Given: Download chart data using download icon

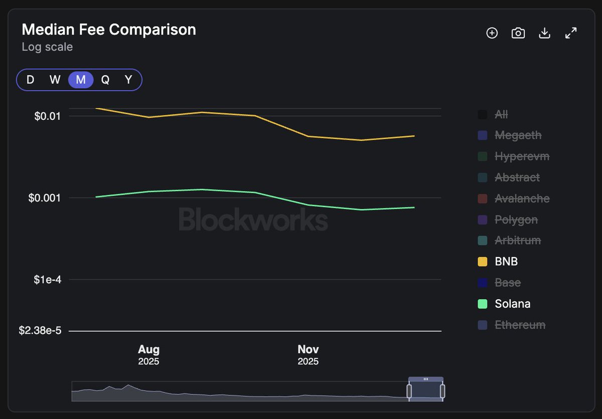Looking at the screenshot, I should click(x=544, y=33).
